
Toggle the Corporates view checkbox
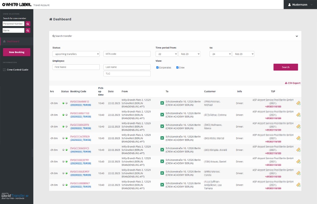[157, 67]
